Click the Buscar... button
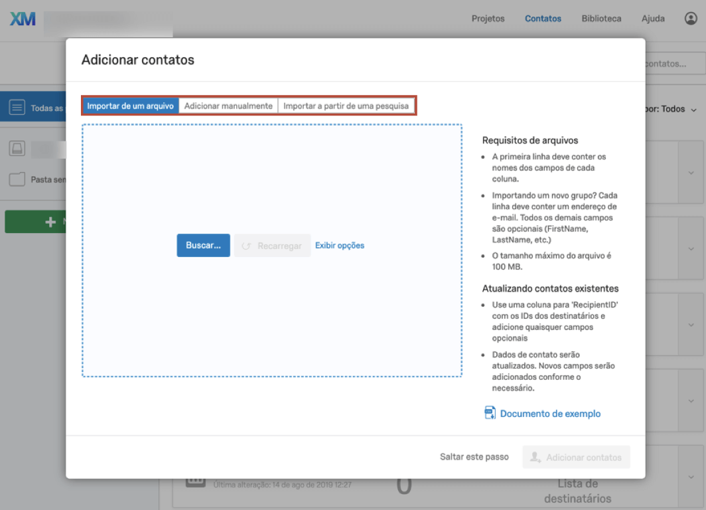 (x=203, y=246)
